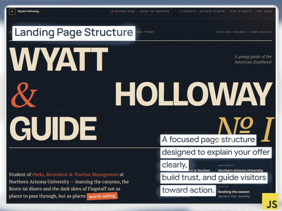The image size is (282, 211).
Task: Click the 'A young guide of the American Southwest' tagline
Action: click(253, 59)
